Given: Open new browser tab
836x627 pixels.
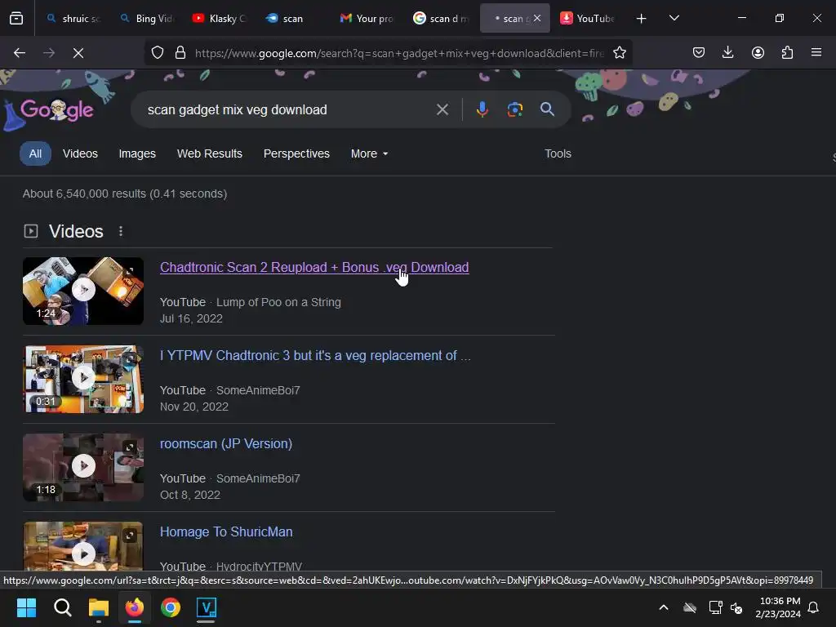Looking at the screenshot, I should 642,19.
